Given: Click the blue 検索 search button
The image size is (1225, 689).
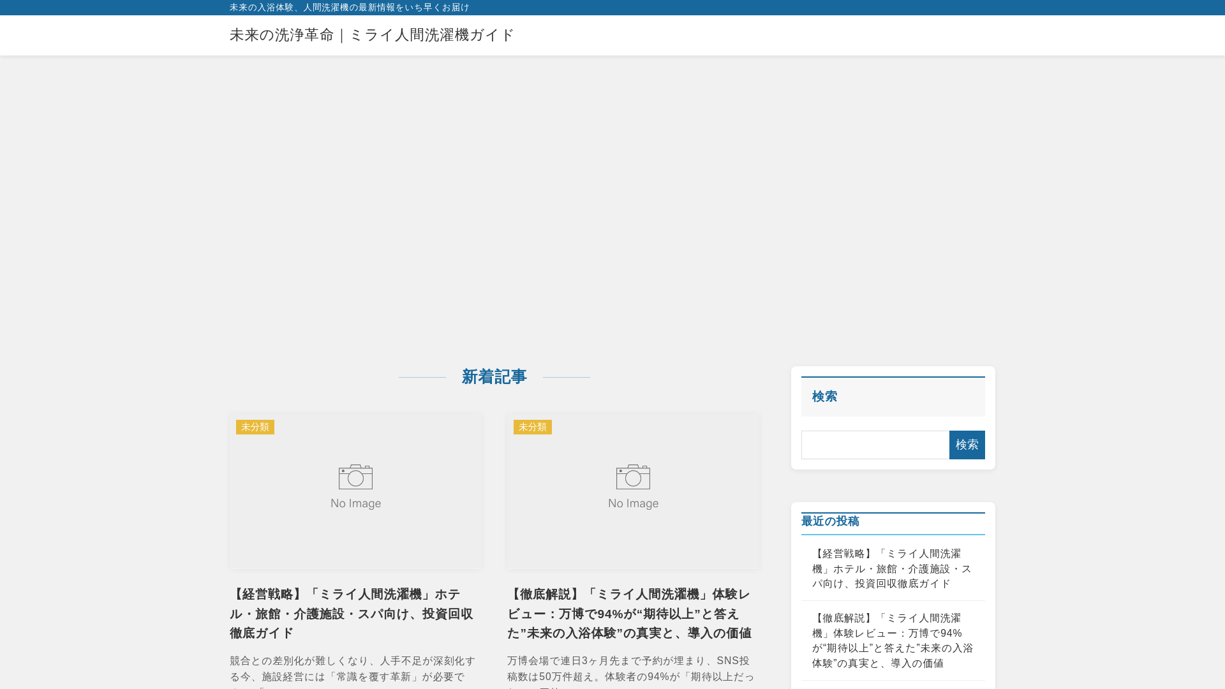Looking at the screenshot, I should (967, 445).
